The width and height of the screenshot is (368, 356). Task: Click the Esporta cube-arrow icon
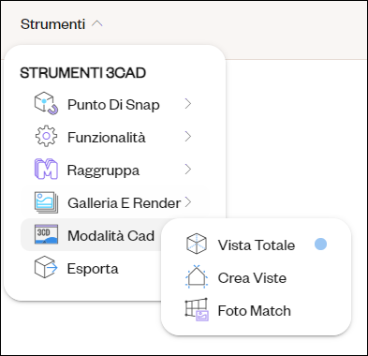46,267
